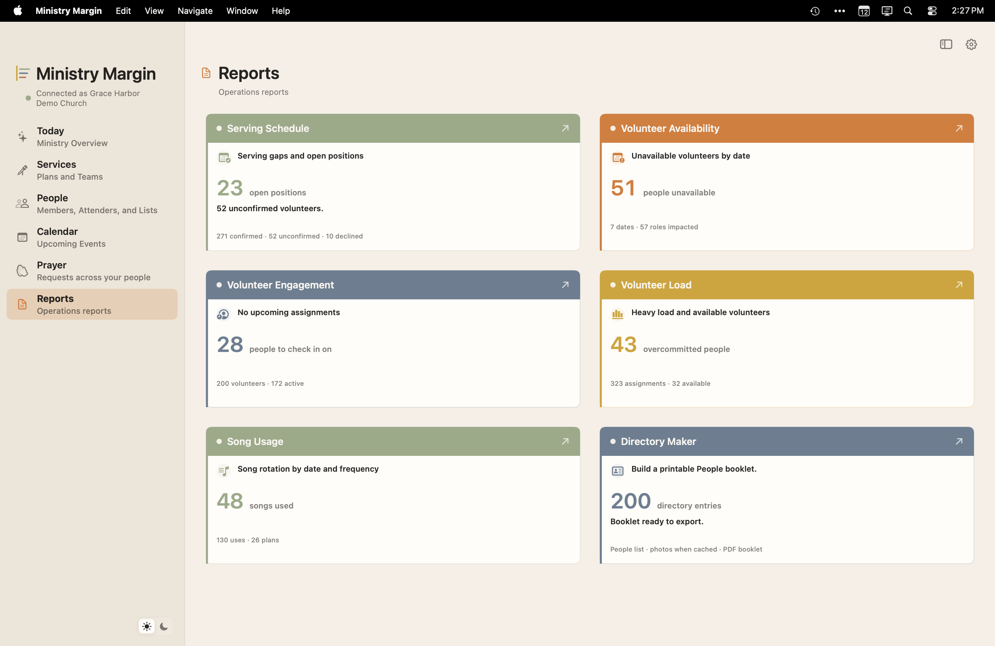Go to People Members, Attenders, and Lists

pyautogui.click(x=92, y=204)
